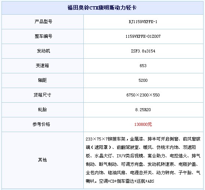Select the 变速箱 label cell
Image resolution: width=205 pixels, height=190 pixels.
point(43,66)
